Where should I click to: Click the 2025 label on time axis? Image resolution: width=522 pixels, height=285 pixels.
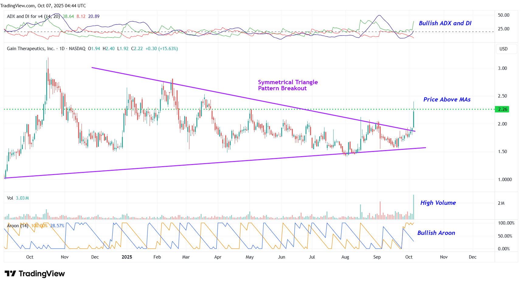pyautogui.click(x=127, y=257)
